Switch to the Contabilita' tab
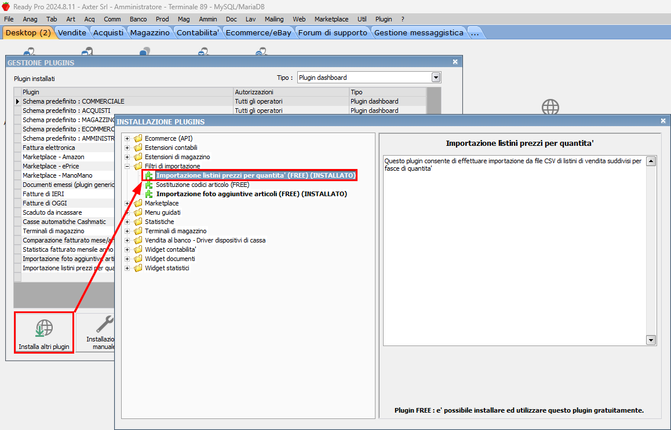The image size is (671, 430). pos(198,33)
